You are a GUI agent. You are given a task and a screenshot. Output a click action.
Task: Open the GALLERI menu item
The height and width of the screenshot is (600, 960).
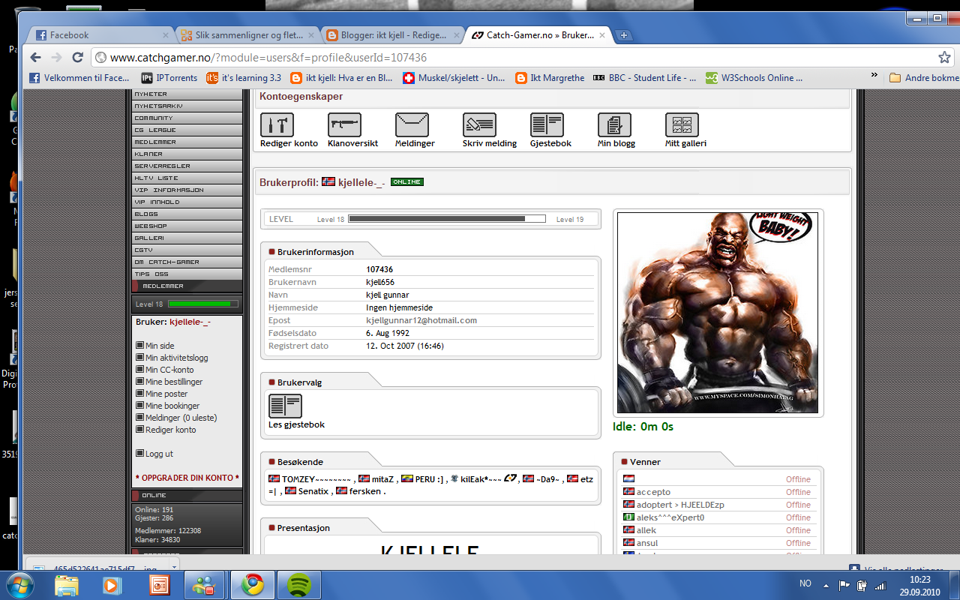[x=187, y=238]
